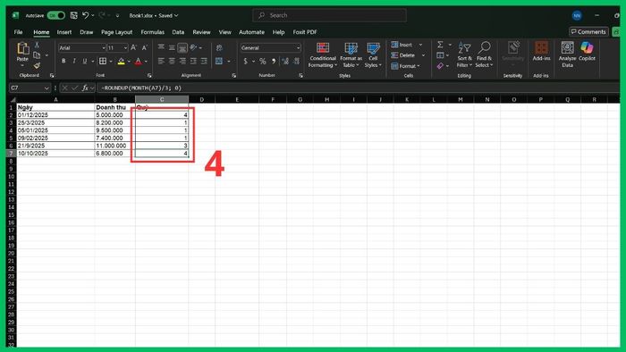
Task: Cut the selection with the scissors icon
Action: pos(37,45)
